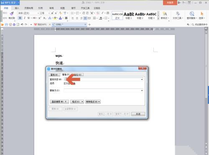Toggle italic formatting in the ribbon
This screenshot has height=155, width=209.
coord(25,18)
